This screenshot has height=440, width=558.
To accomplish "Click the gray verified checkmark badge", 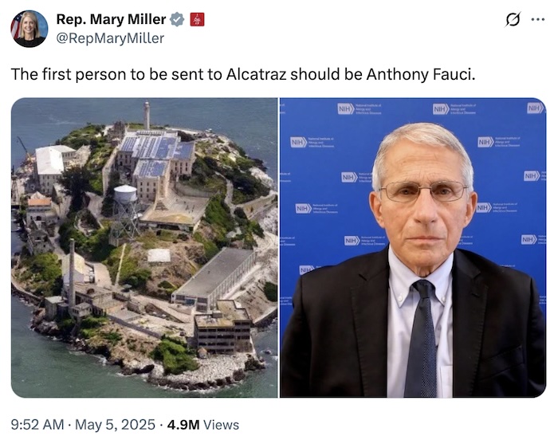I will (177, 20).
